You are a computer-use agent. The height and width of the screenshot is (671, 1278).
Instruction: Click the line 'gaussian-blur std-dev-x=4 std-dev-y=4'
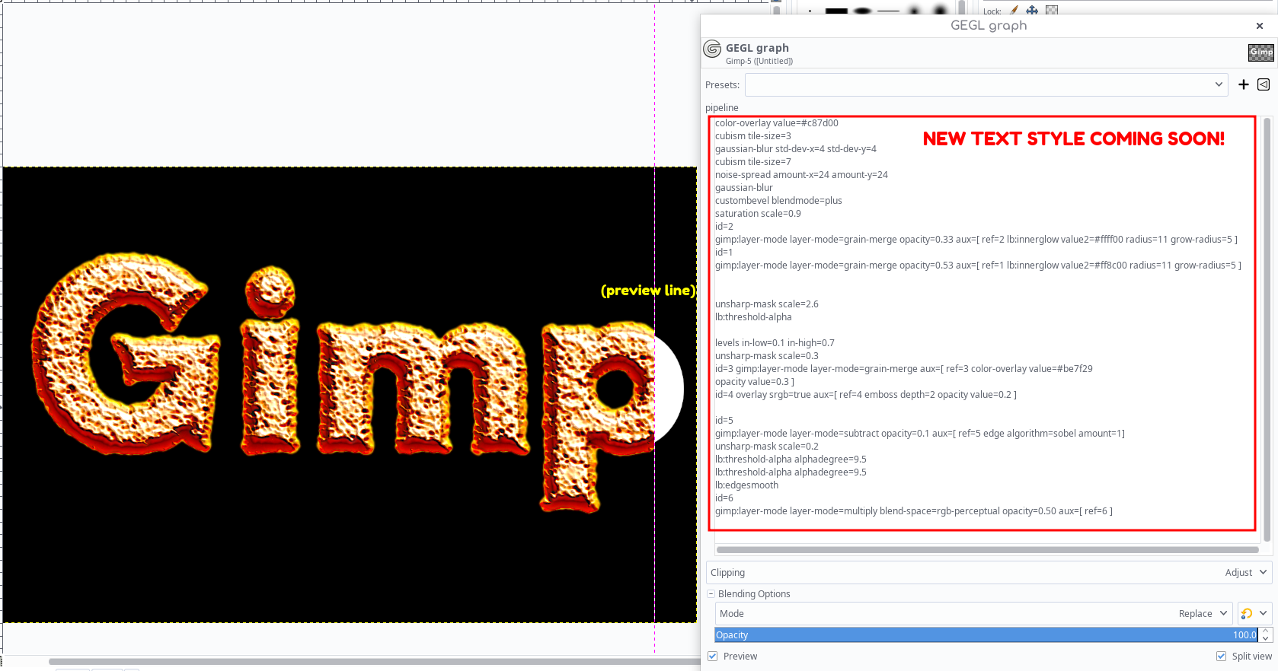796,149
